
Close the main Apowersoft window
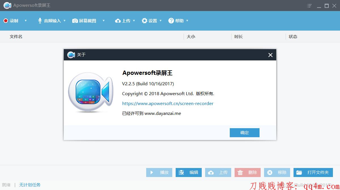pyautogui.click(x=334, y=6)
